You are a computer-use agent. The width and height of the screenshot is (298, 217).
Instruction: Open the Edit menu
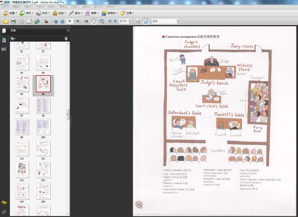coord(17,7)
